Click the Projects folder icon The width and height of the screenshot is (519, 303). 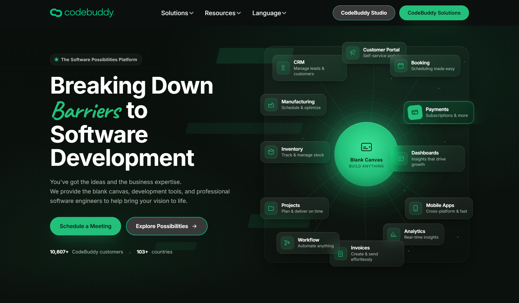click(x=271, y=208)
